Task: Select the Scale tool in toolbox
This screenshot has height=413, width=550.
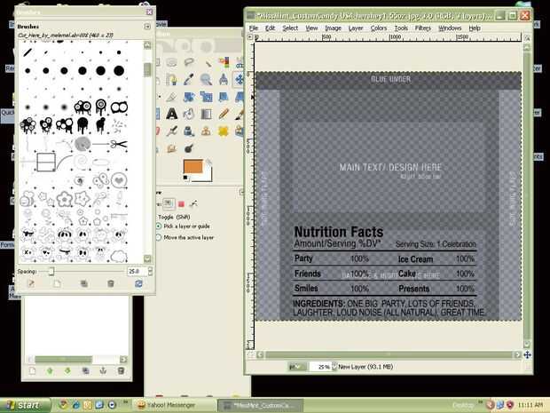Action: (x=206, y=97)
